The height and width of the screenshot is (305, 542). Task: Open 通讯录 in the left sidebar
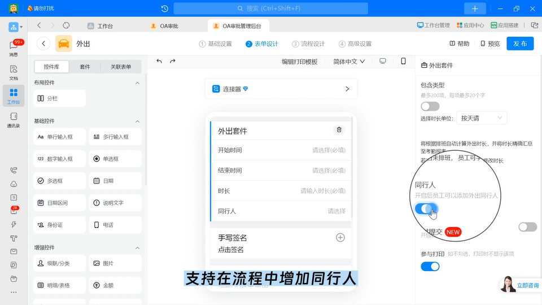14,120
